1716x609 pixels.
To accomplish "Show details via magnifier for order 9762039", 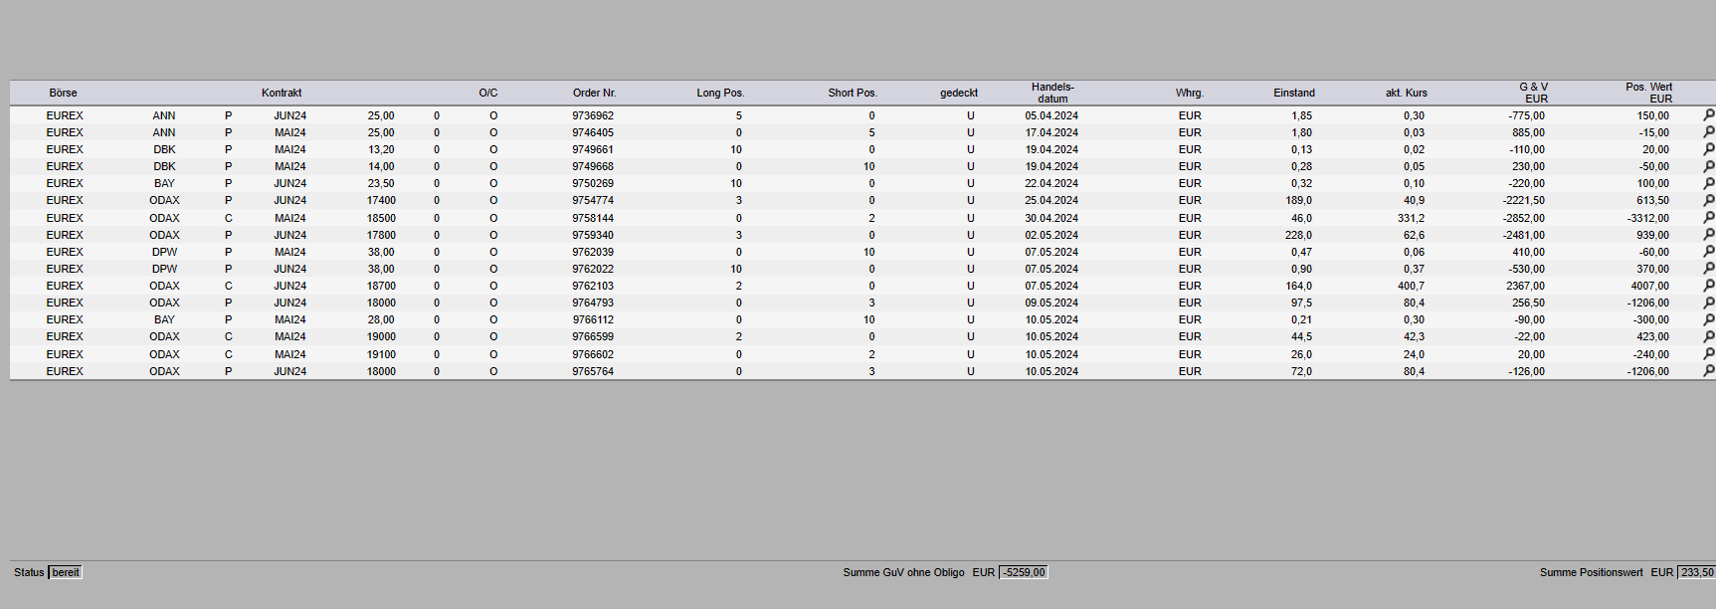I will (1708, 252).
